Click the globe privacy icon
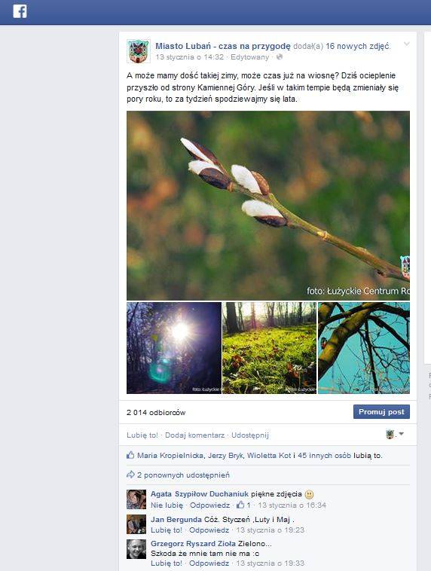This screenshot has height=571, width=431. (280, 56)
